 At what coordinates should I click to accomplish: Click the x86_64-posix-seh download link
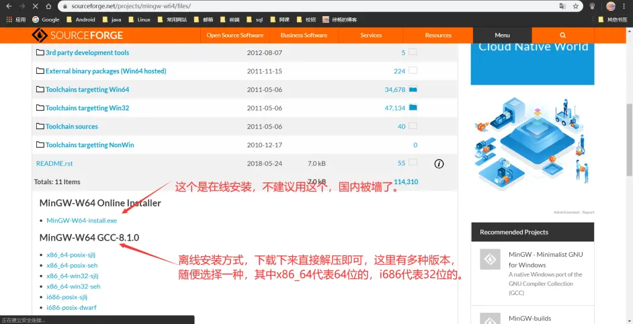click(x=72, y=266)
